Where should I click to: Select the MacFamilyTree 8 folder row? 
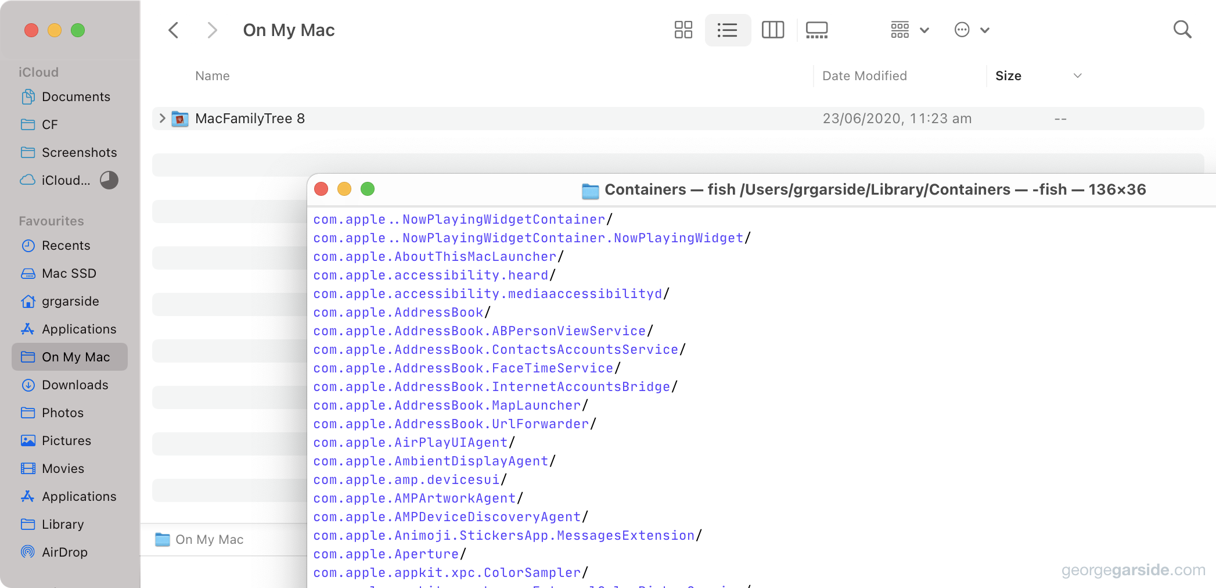678,119
